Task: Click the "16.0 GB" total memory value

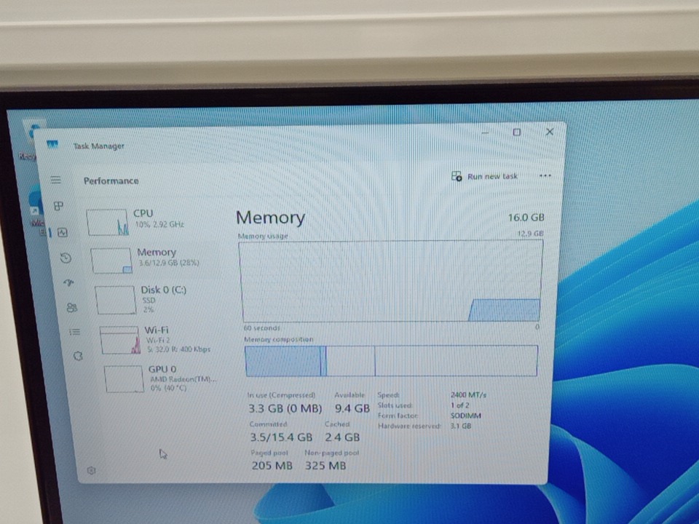Action: coord(526,218)
